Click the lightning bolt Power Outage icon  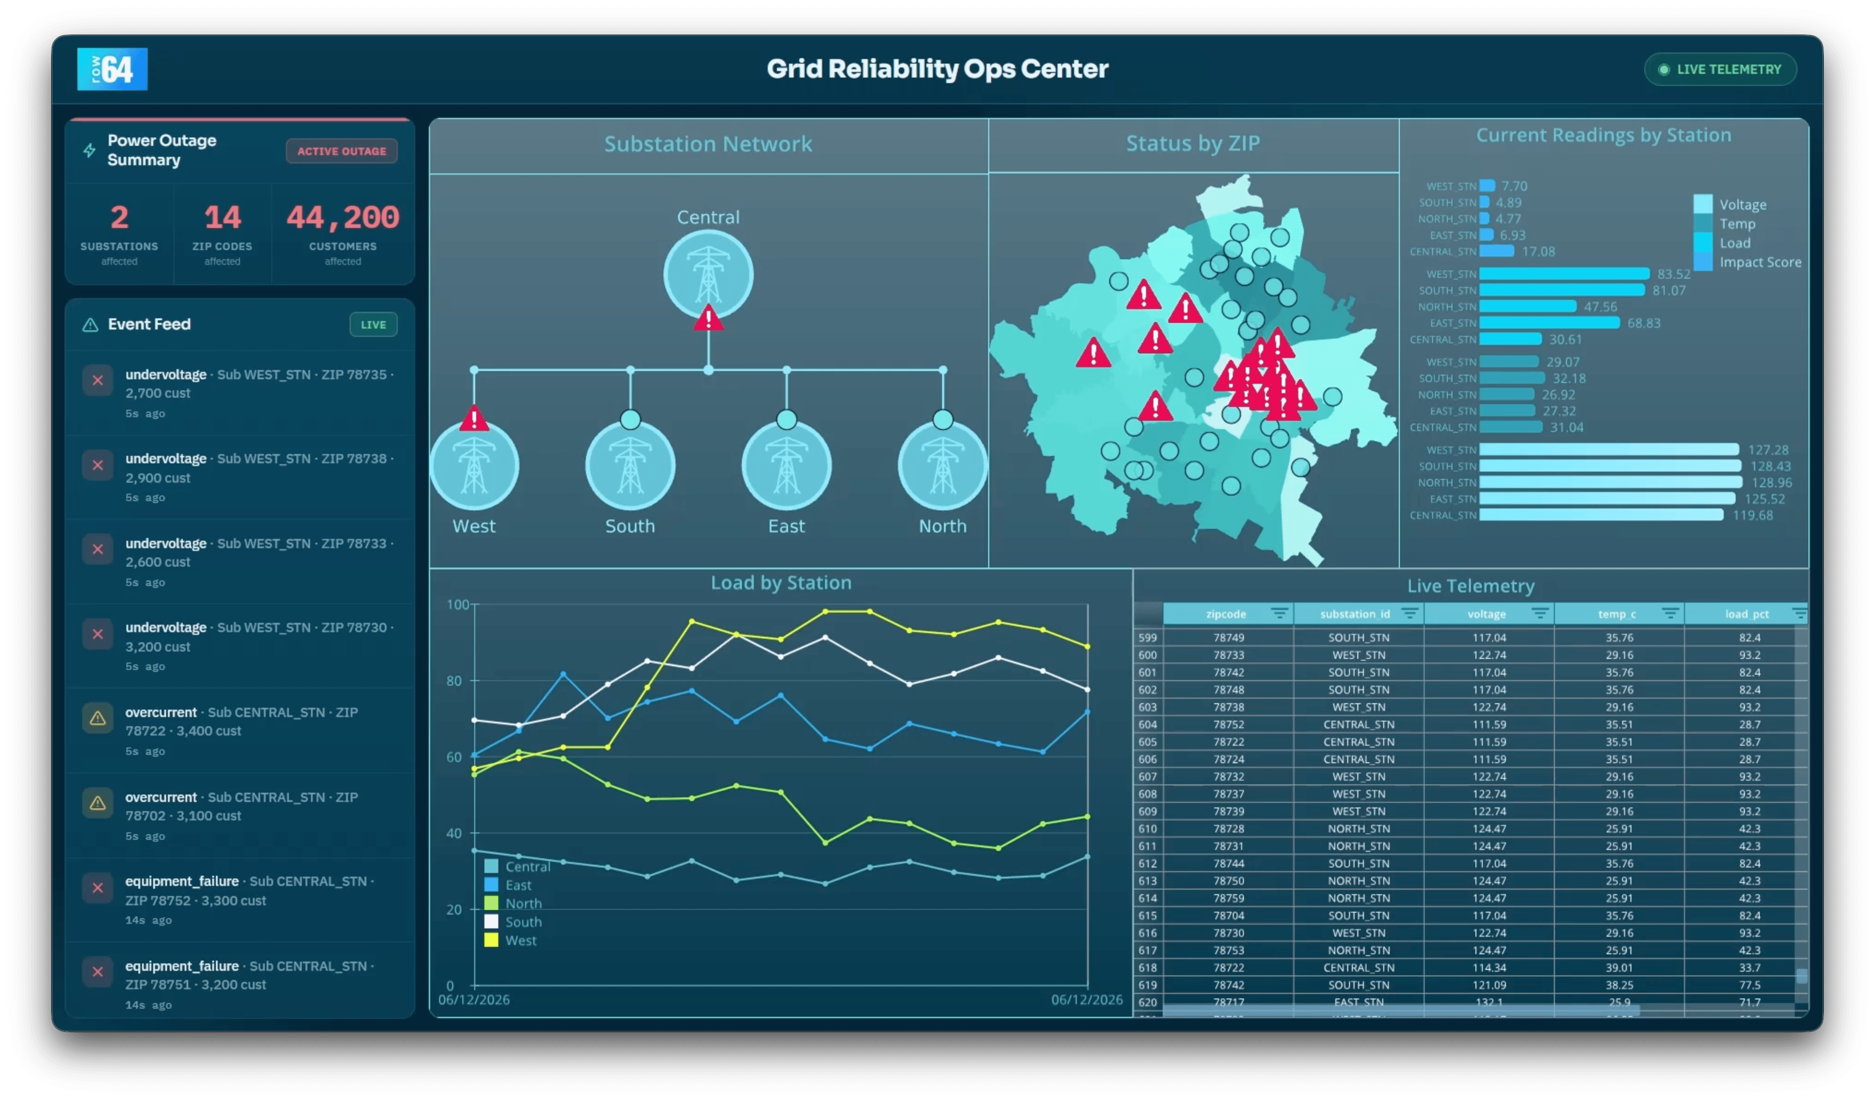(x=90, y=151)
